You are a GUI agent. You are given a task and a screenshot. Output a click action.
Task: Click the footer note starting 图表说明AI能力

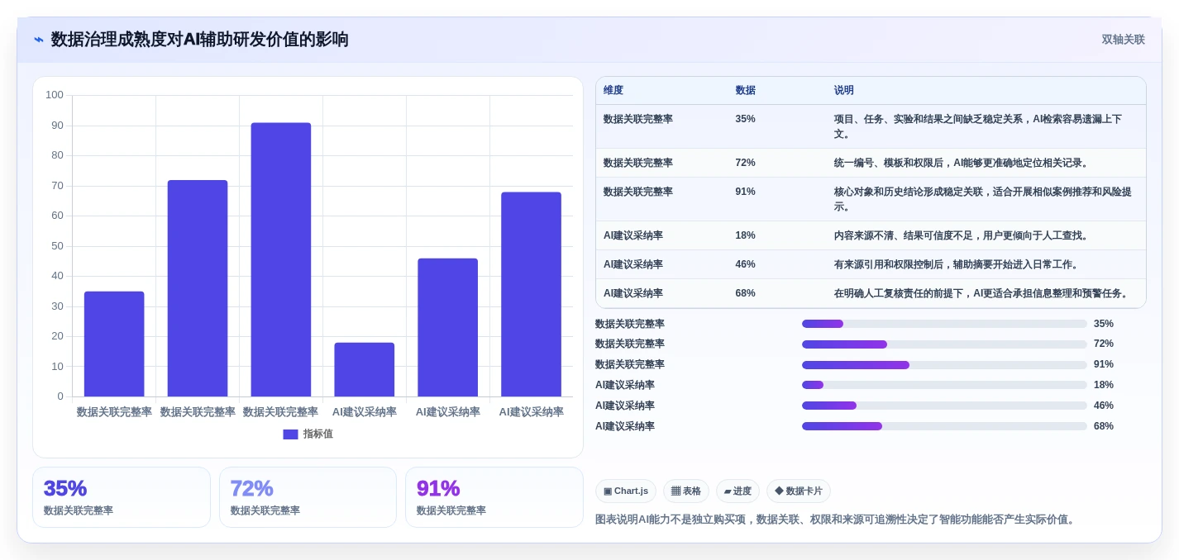click(x=837, y=520)
